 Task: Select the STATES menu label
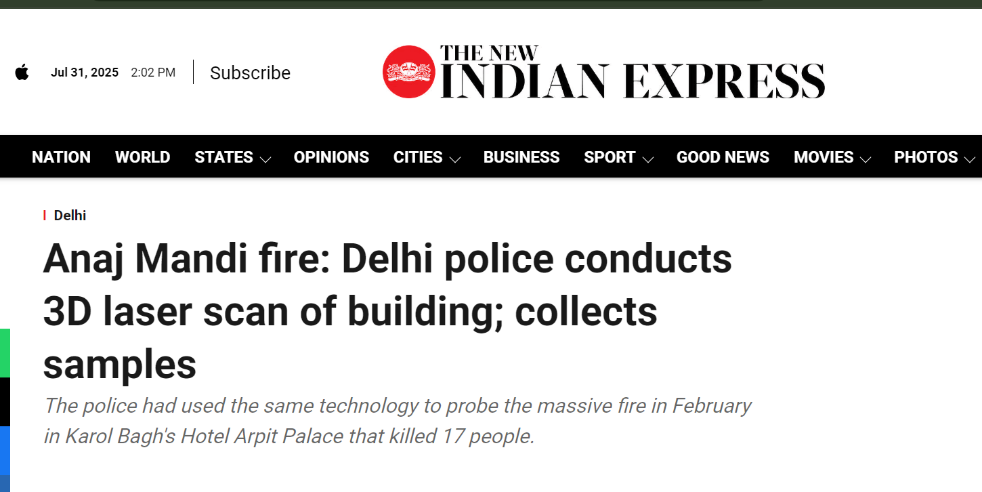[223, 157]
